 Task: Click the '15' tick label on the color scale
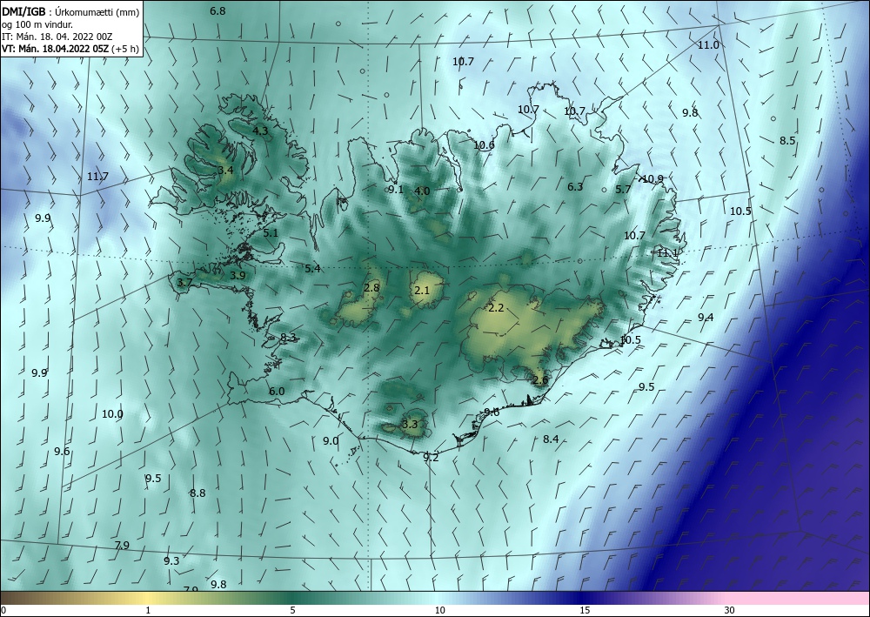585,610
